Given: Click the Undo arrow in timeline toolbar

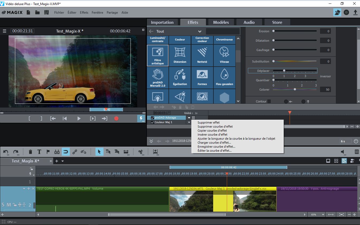Looking at the screenshot, I should 6,152.
